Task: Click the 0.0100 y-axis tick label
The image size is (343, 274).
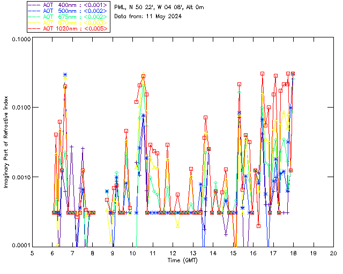Action: pyautogui.click(x=21, y=108)
